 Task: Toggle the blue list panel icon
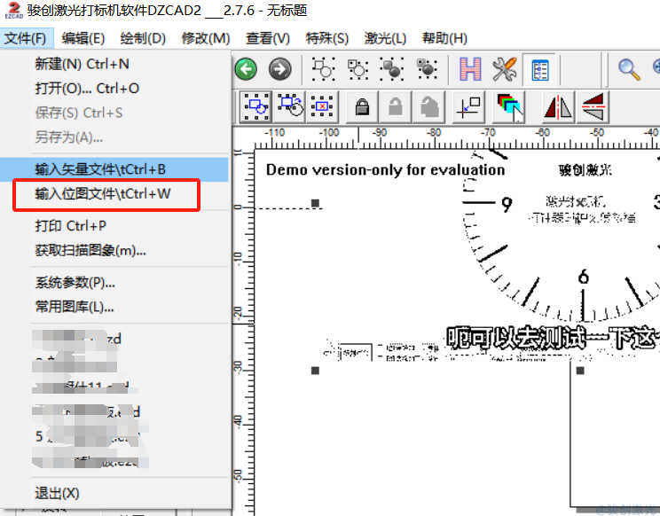539,69
